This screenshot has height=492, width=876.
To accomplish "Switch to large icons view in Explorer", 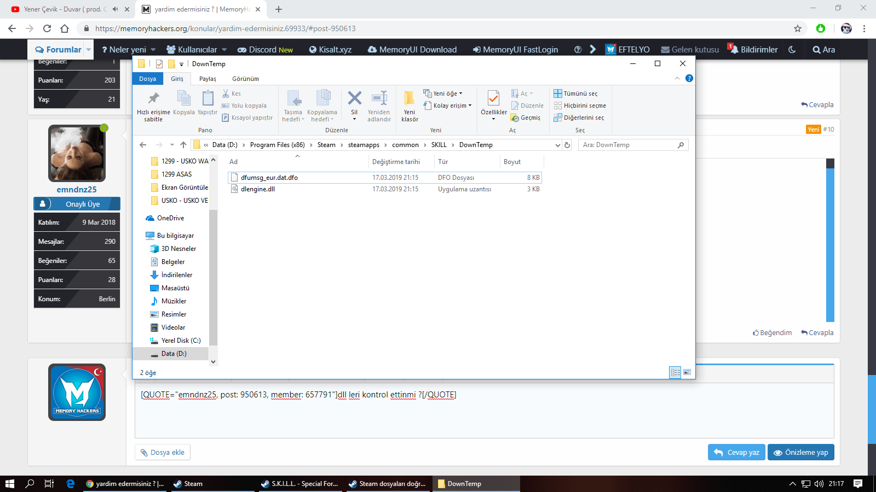I will [x=687, y=372].
